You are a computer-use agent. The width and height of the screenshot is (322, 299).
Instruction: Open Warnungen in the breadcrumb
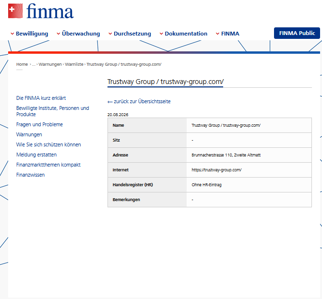coord(50,64)
